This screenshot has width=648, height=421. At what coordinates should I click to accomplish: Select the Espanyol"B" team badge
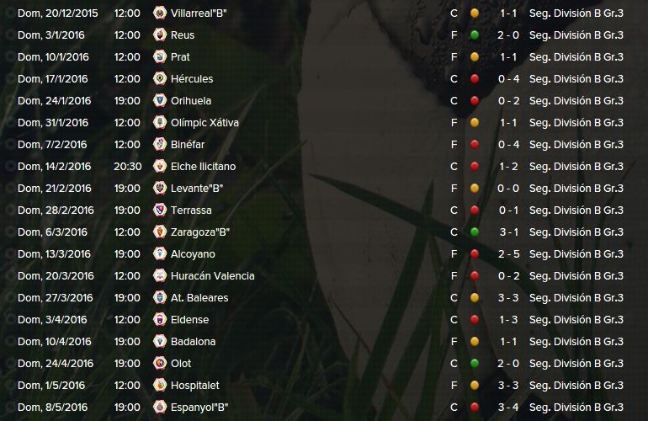tap(160, 408)
